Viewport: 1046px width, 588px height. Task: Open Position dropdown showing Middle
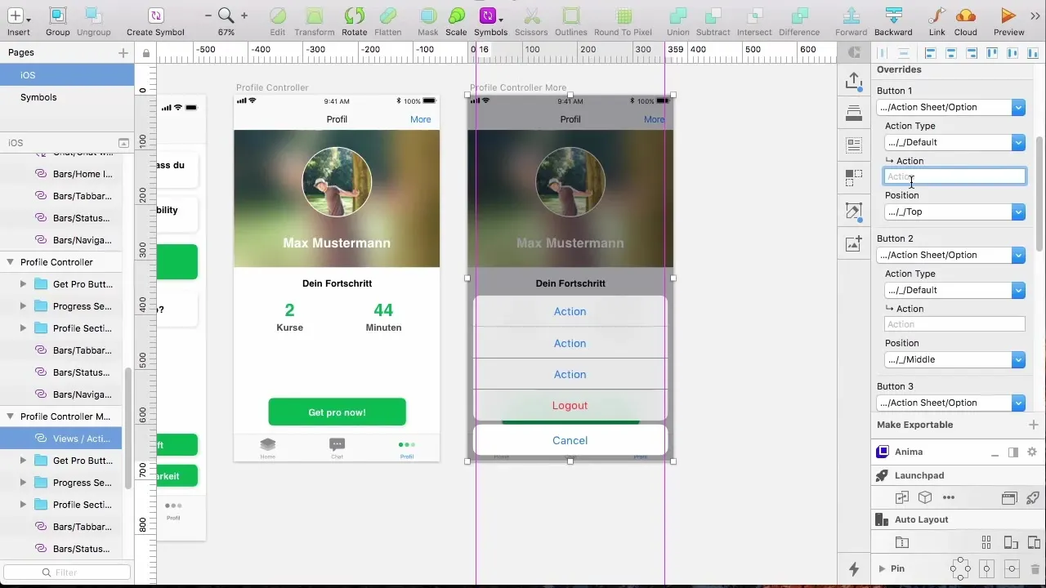click(954, 359)
